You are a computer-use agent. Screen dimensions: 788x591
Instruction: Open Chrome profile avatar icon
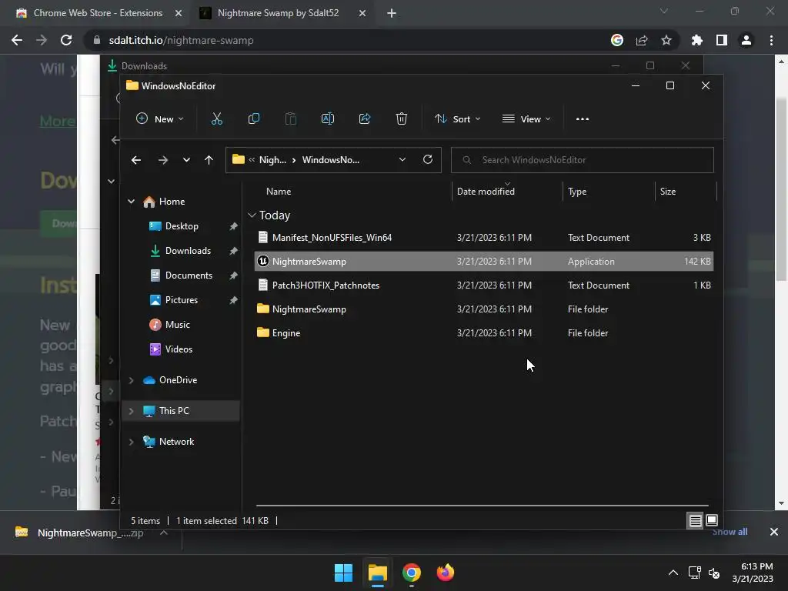[x=746, y=40]
